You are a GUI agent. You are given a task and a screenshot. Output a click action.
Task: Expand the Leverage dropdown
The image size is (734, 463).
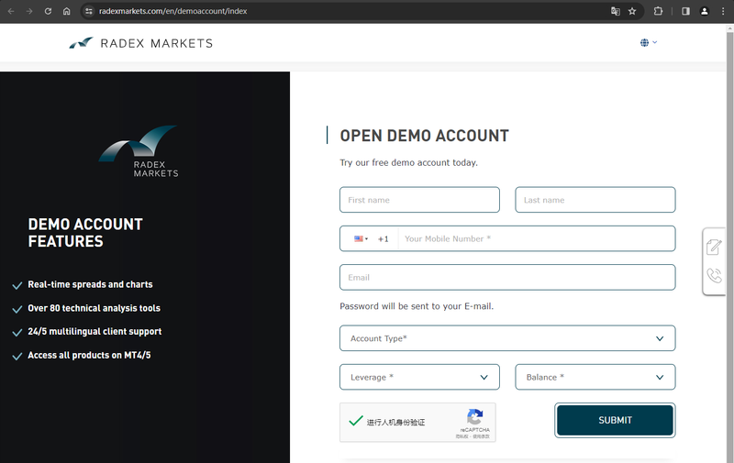pos(419,377)
